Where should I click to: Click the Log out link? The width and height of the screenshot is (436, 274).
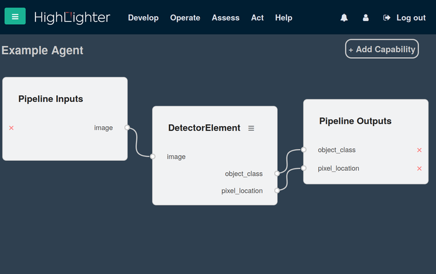pos(405,18)
